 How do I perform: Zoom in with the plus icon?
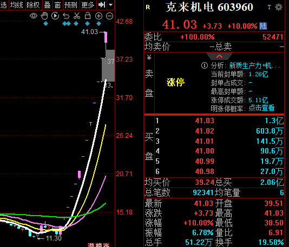coord(98,16)
